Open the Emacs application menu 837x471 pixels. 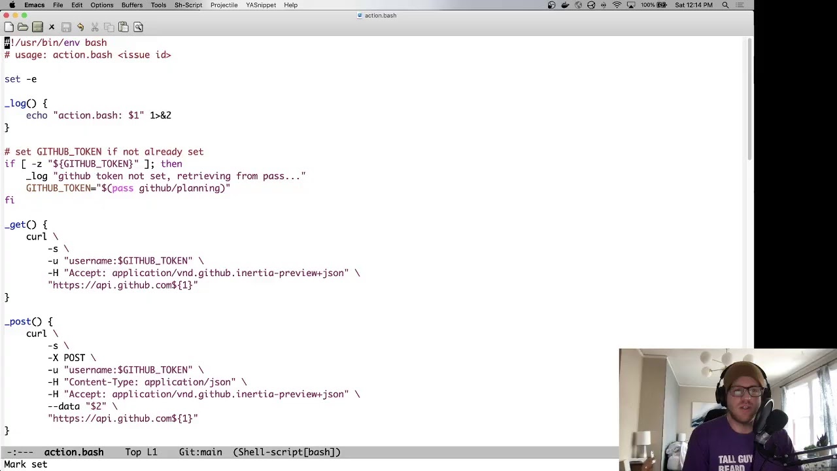click(x=35, y=5)
